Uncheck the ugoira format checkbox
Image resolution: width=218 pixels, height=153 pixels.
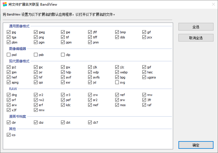tap(144, 77)
